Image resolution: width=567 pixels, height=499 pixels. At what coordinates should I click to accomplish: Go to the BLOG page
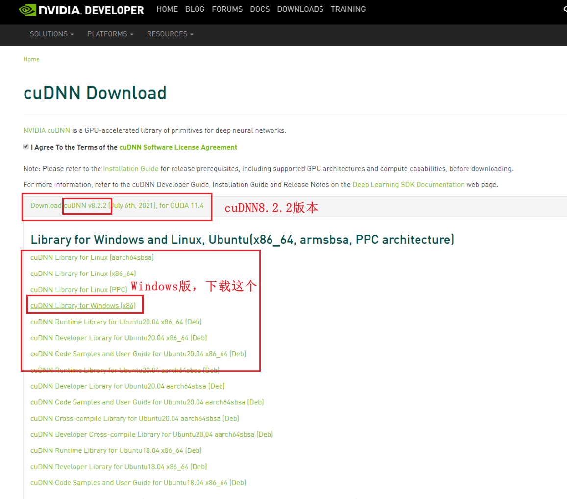(195, 9)
